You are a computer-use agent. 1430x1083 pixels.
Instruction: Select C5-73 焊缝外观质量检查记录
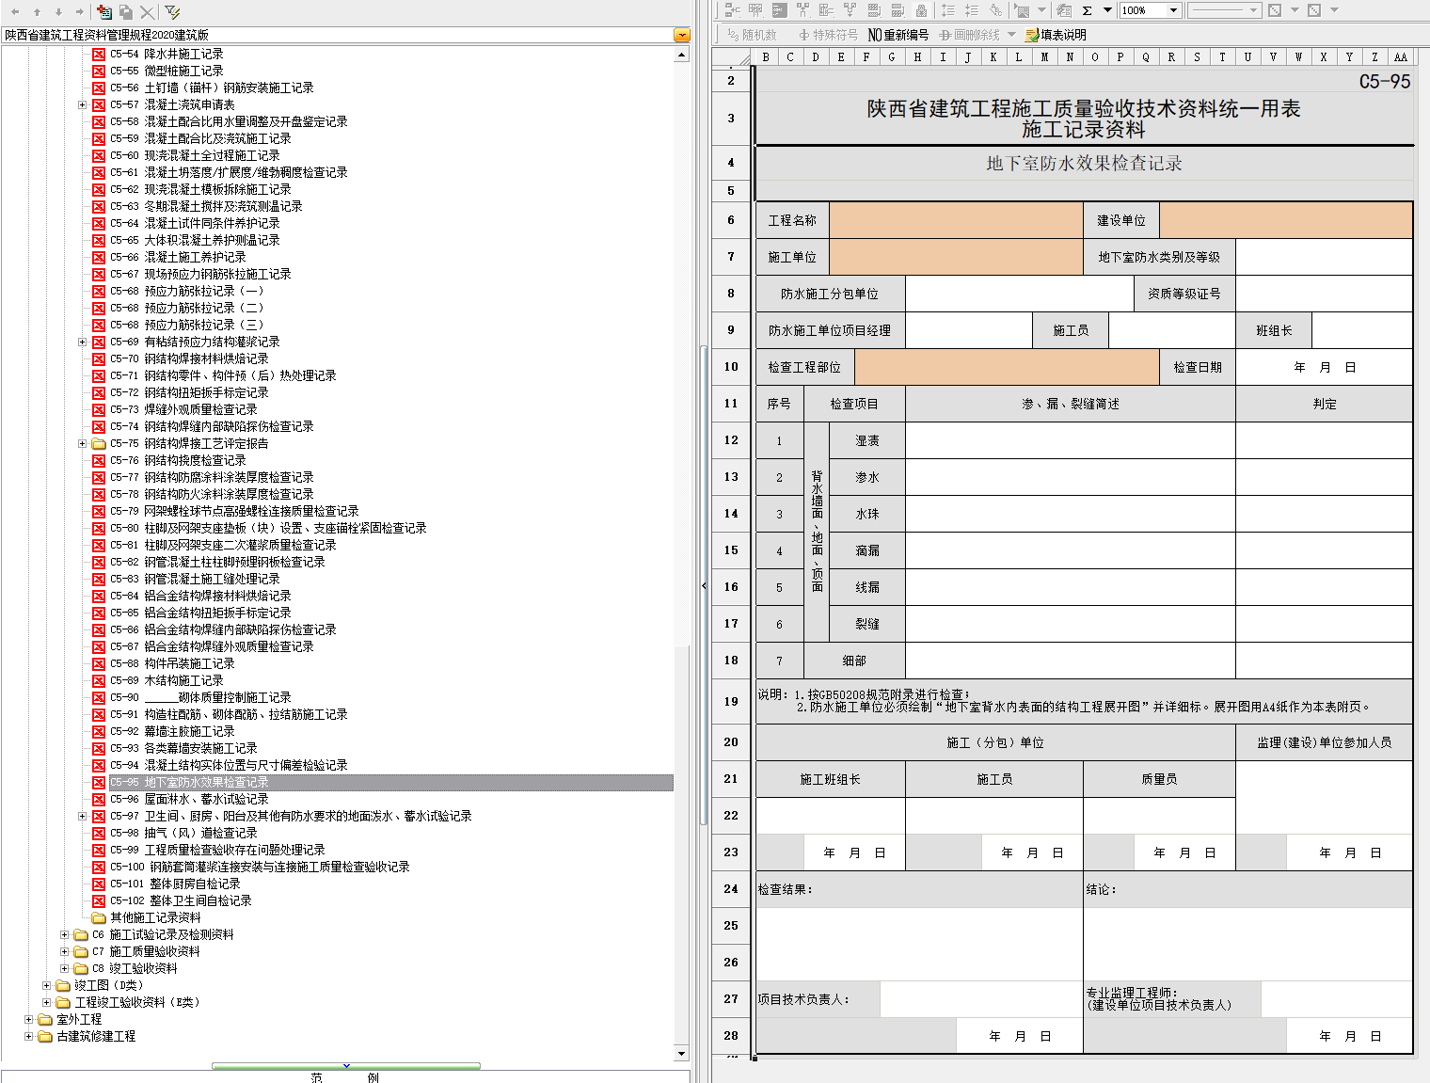[x=183, y=409]
